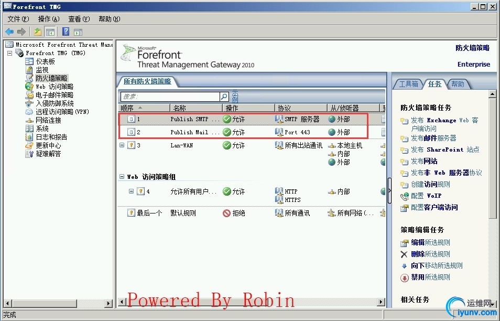Open the 文件(F) menu
The height and width of the screenshot is (321, 500).
tap(18, 19)
